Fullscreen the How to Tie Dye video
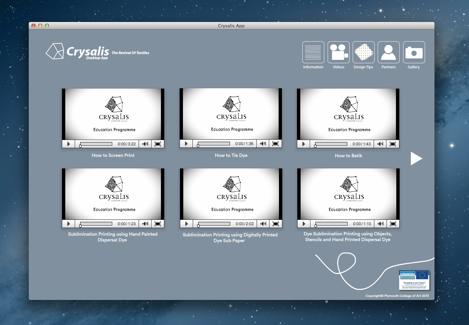 click(275, 144)
